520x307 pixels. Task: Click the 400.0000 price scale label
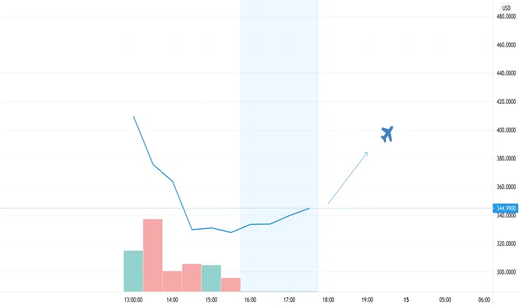[506, 130]
